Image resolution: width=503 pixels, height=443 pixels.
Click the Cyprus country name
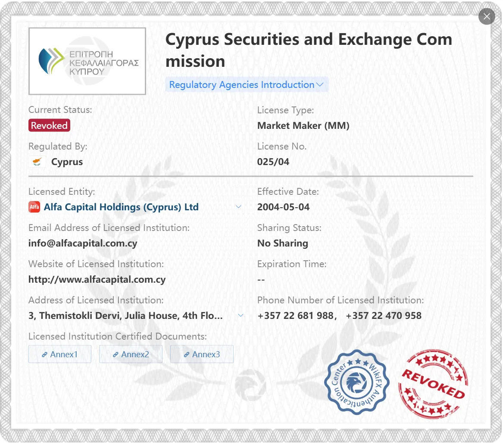[x=67, y=162]
